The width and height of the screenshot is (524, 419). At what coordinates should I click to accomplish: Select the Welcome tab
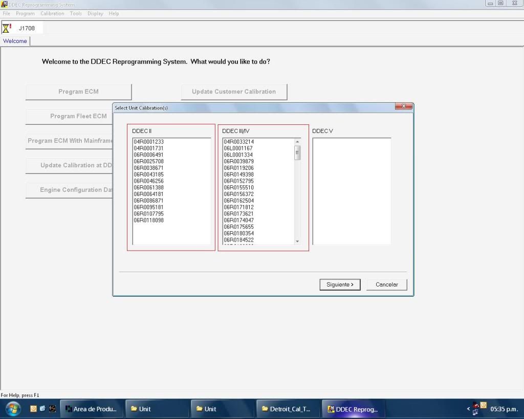point(15,41)
